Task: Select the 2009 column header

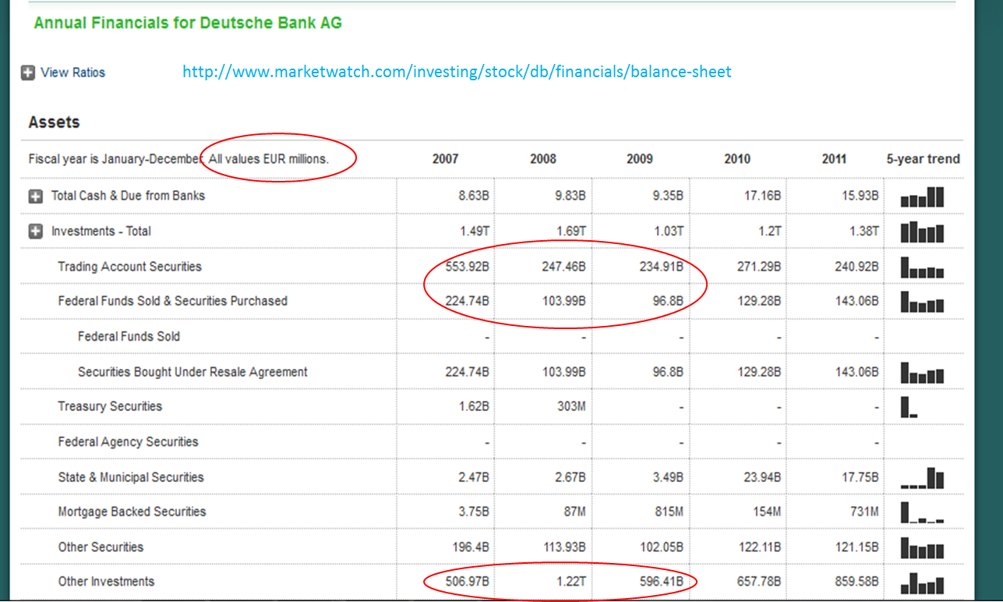Action: [640, 159]
